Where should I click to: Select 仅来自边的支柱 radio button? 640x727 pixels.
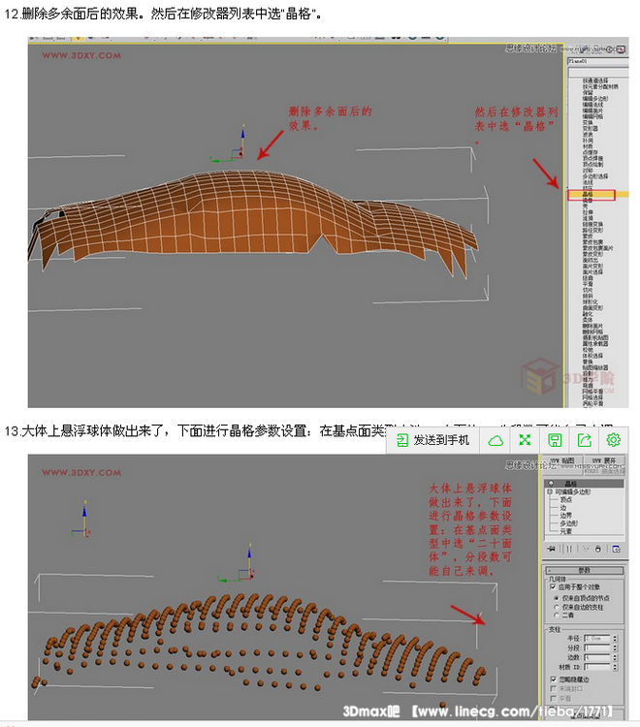click(555, 606)
